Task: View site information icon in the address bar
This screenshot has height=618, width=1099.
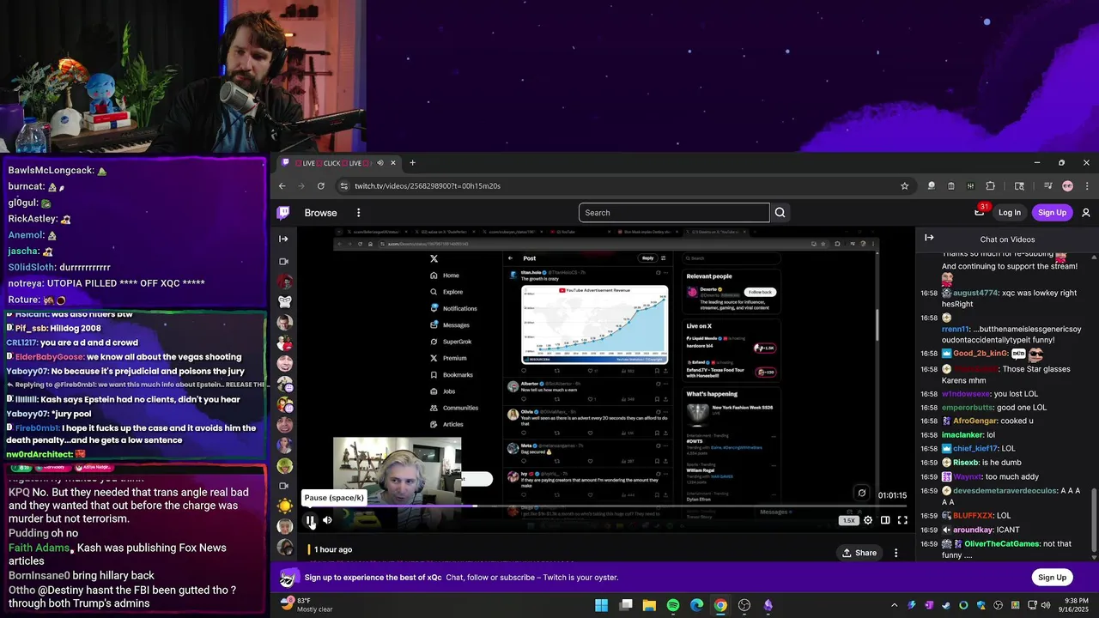Action: point(344,185)
